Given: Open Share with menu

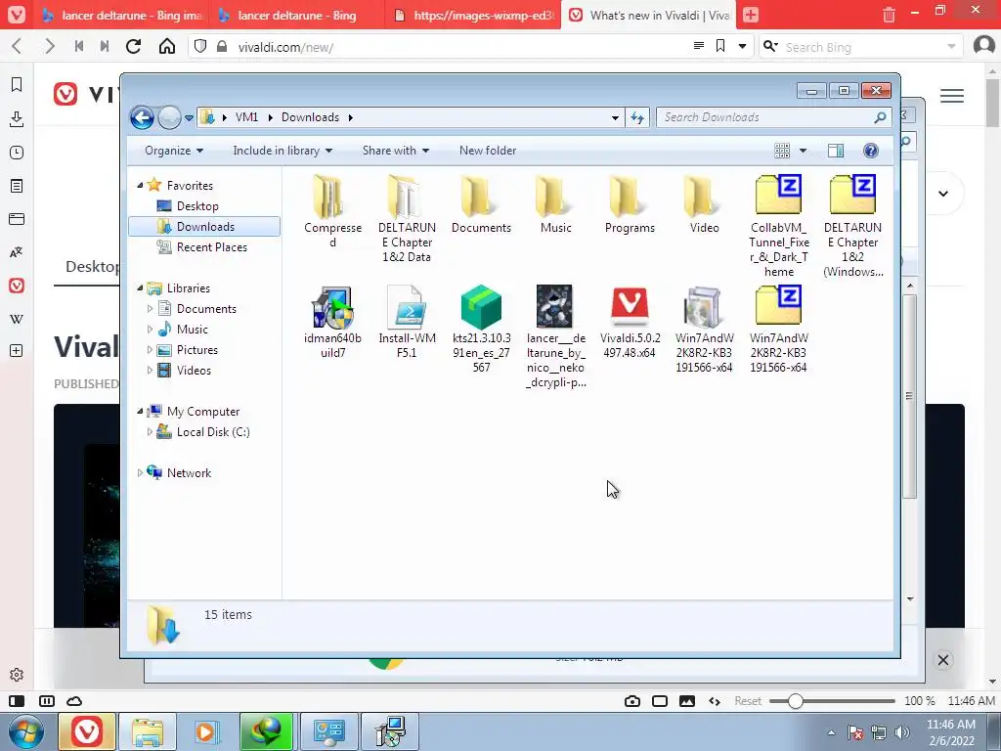Looking at the screenshot, I should click(396, 151).
